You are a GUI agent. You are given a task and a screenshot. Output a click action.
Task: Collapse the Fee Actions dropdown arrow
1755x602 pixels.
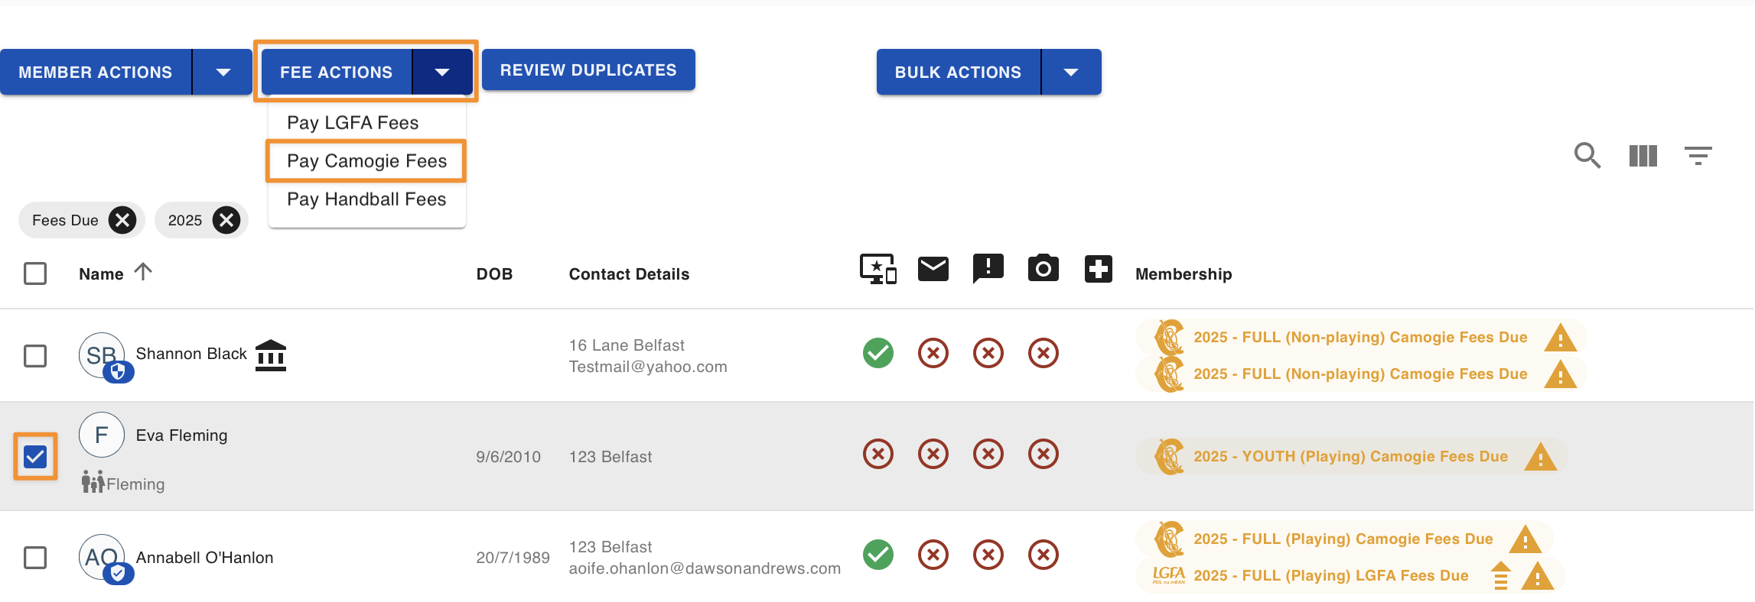coord(442,72)
